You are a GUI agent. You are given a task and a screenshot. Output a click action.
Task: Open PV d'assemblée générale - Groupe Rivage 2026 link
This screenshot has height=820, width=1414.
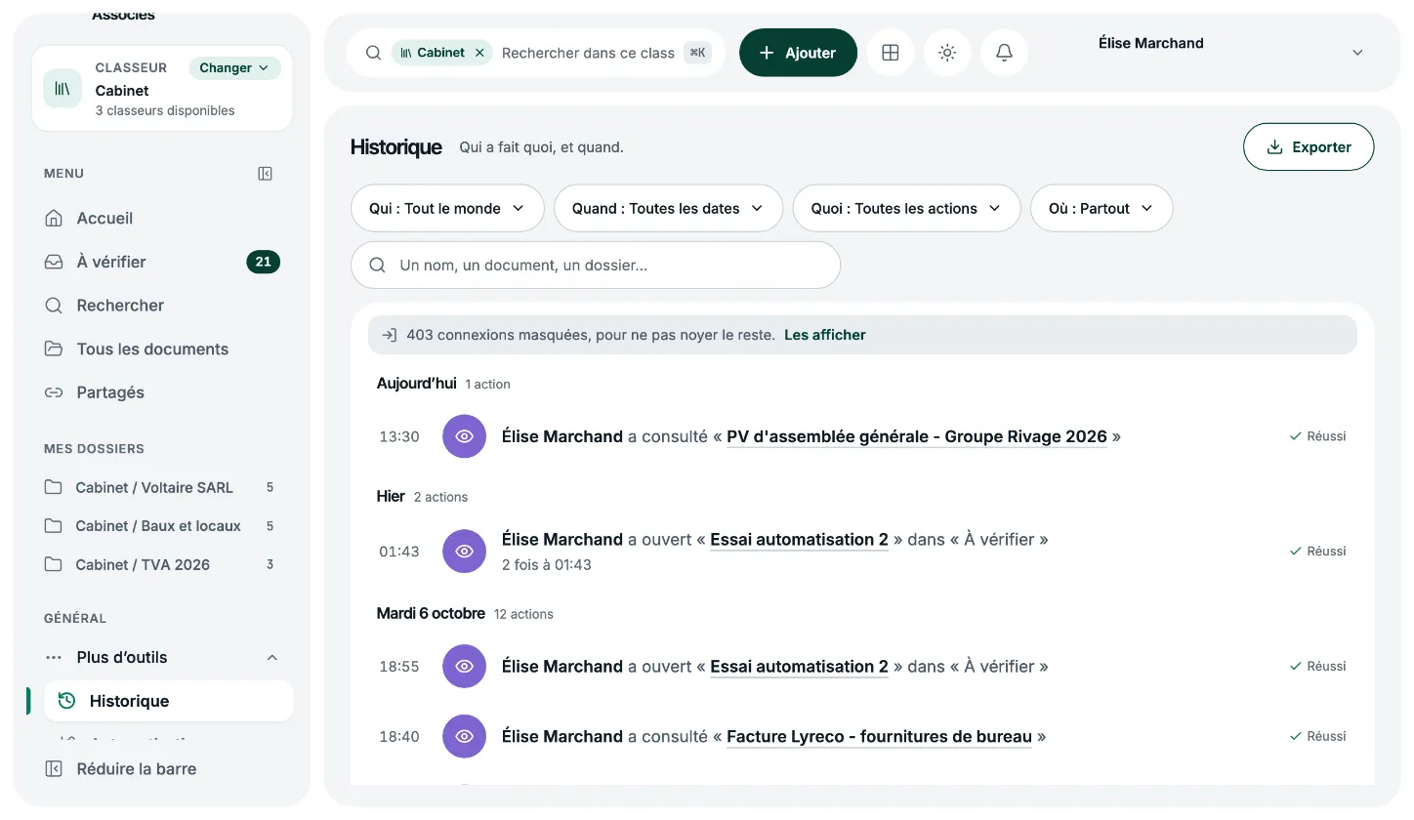pyautogui.click(x=917, y=436)
